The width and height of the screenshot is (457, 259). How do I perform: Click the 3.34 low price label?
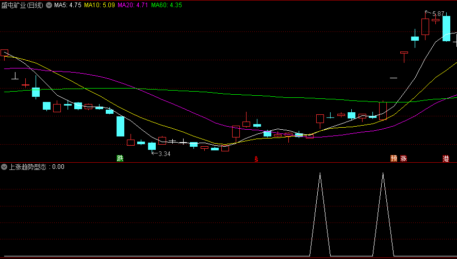click(x=165, y=153)
